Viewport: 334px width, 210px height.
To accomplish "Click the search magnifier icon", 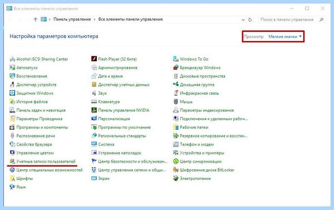I will [x=321, y=19].
